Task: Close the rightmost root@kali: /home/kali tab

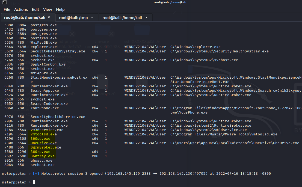Action: [146, 17]
